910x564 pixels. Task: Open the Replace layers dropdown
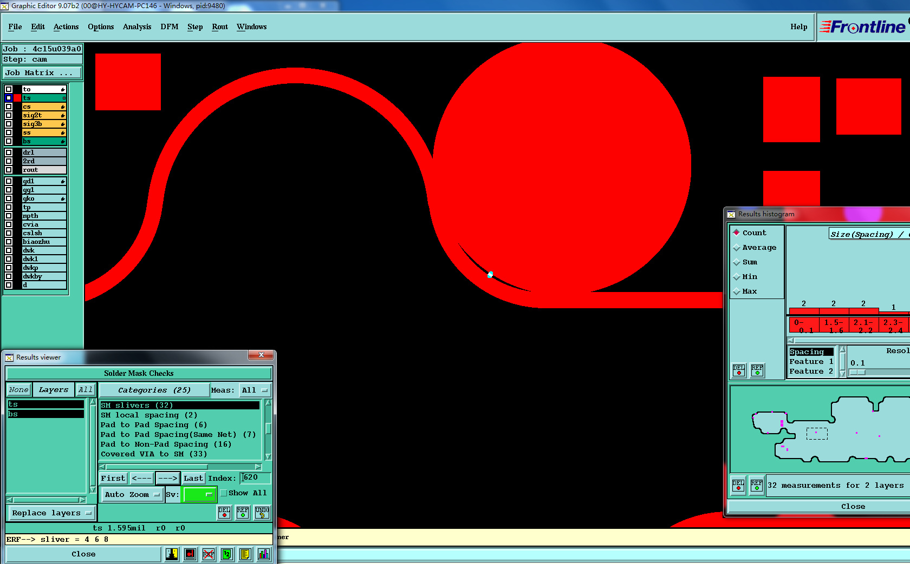[x=51, y=513]
